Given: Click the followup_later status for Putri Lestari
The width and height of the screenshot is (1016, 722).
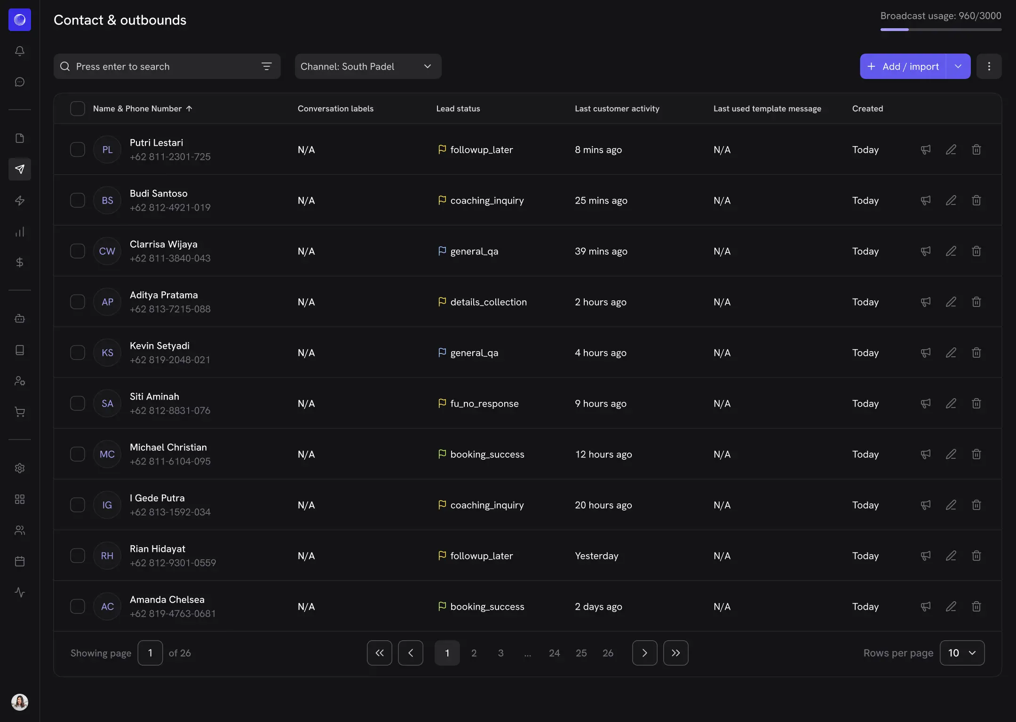Looking at the screenshot, I should (475, 149).
